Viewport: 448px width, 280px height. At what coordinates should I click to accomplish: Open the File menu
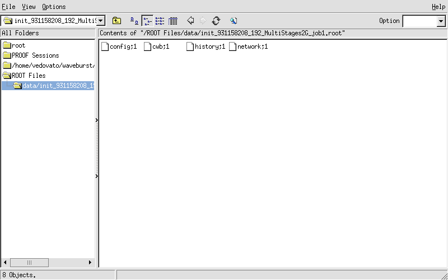point(8,7)
